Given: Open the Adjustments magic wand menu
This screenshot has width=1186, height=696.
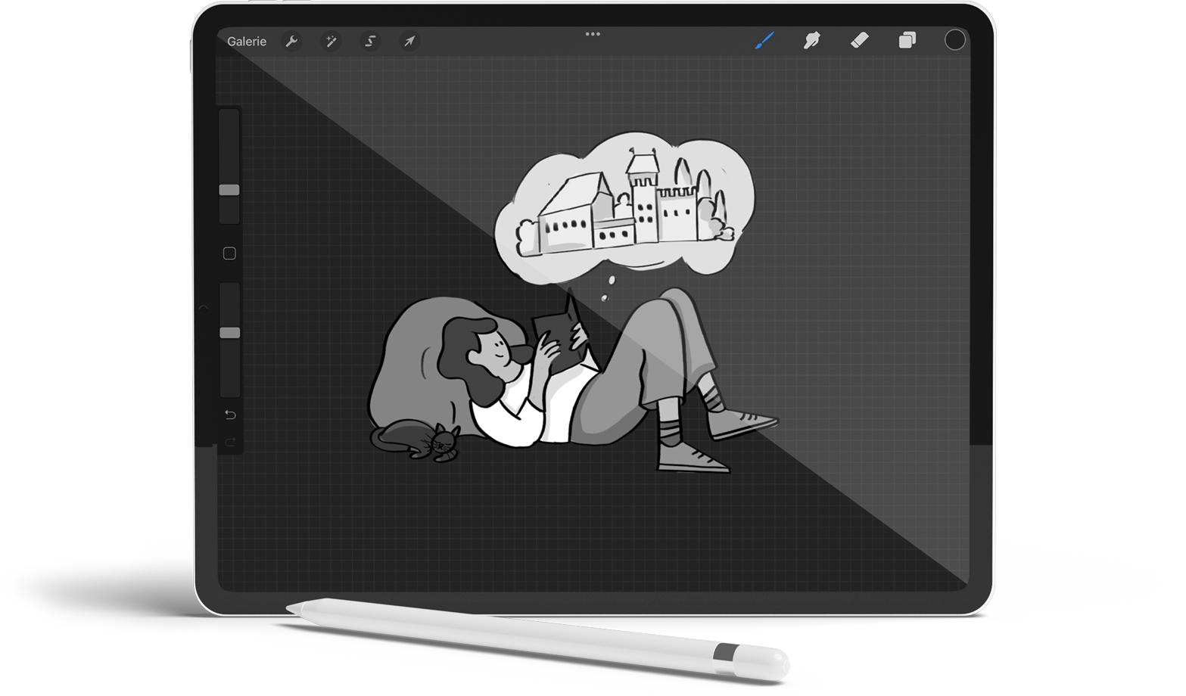Looking at the screenshot, I should (331, 41).
